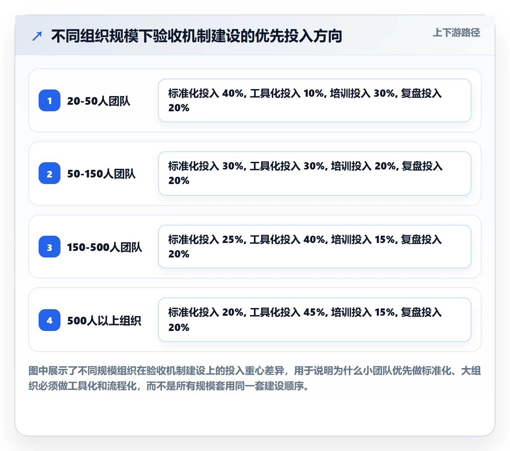510x451 pixels.
Task: Click the number 1 badge
Action: (x=50, y=100)
